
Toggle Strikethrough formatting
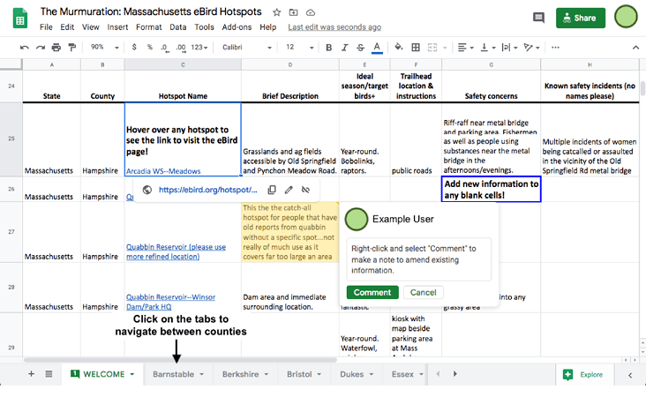(x=360, y=48)
